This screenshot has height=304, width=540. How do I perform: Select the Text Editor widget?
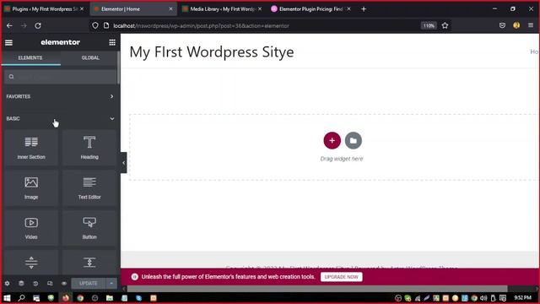pyautogui.click(x=89, y=187)
